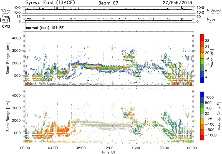Select the "Beam 07" heading
The width and height of the screenshot is (222, 154).
(x=108, y=3)
